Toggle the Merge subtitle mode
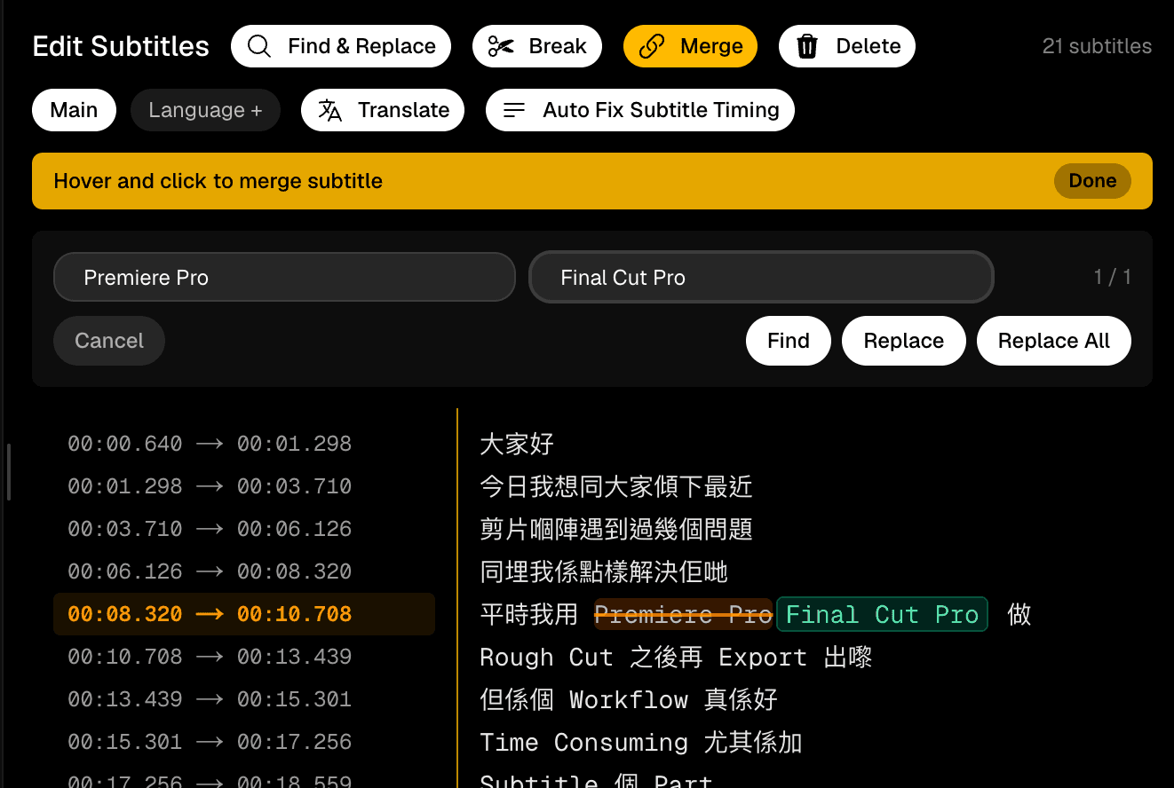This screenshot has height=788, width=1174. coord(690,46)
